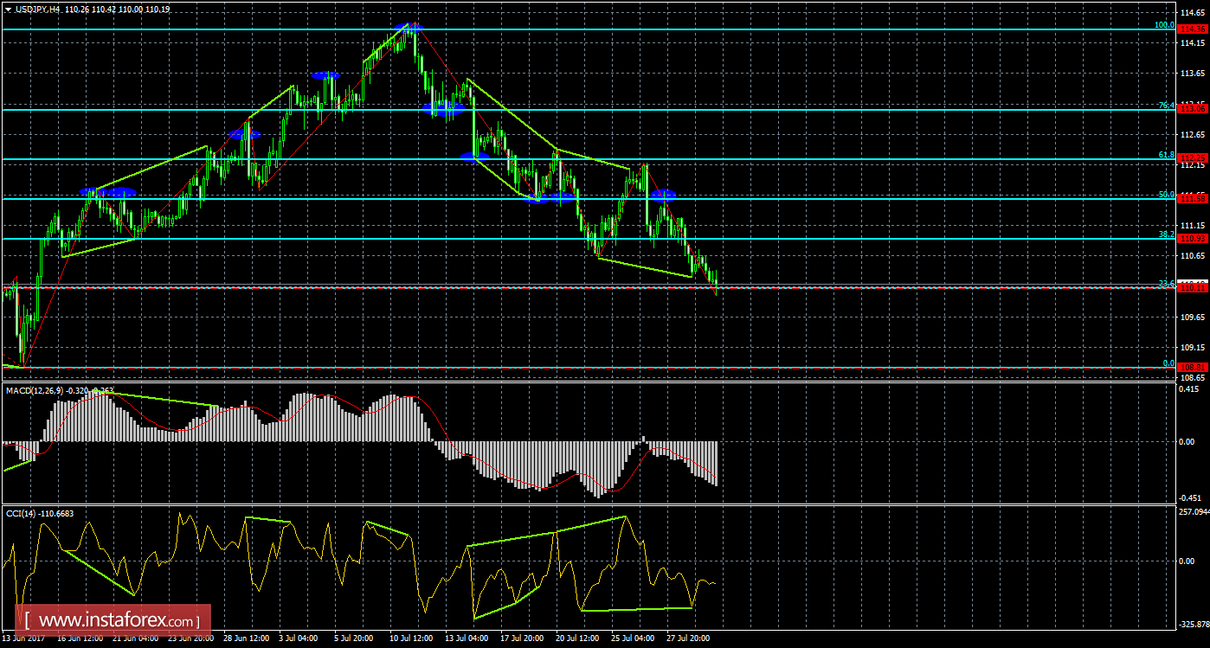Click the 113.06 Fibonacci price tag
Viewport: 1210px width, 648px height.
tap(1193, 110)
